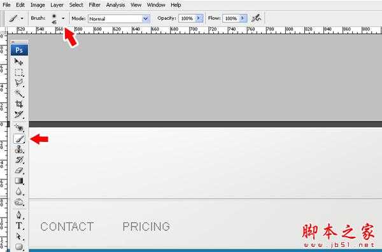Open the View menu
Screen dimensions: 382x252
coord(136,5)
